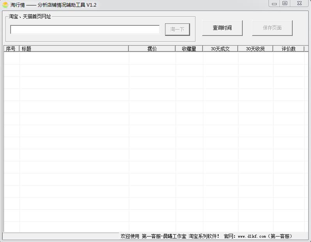The image size is (311, 242).
Task: Sort list by 摆价 column header
Action: tap(152, 49)
